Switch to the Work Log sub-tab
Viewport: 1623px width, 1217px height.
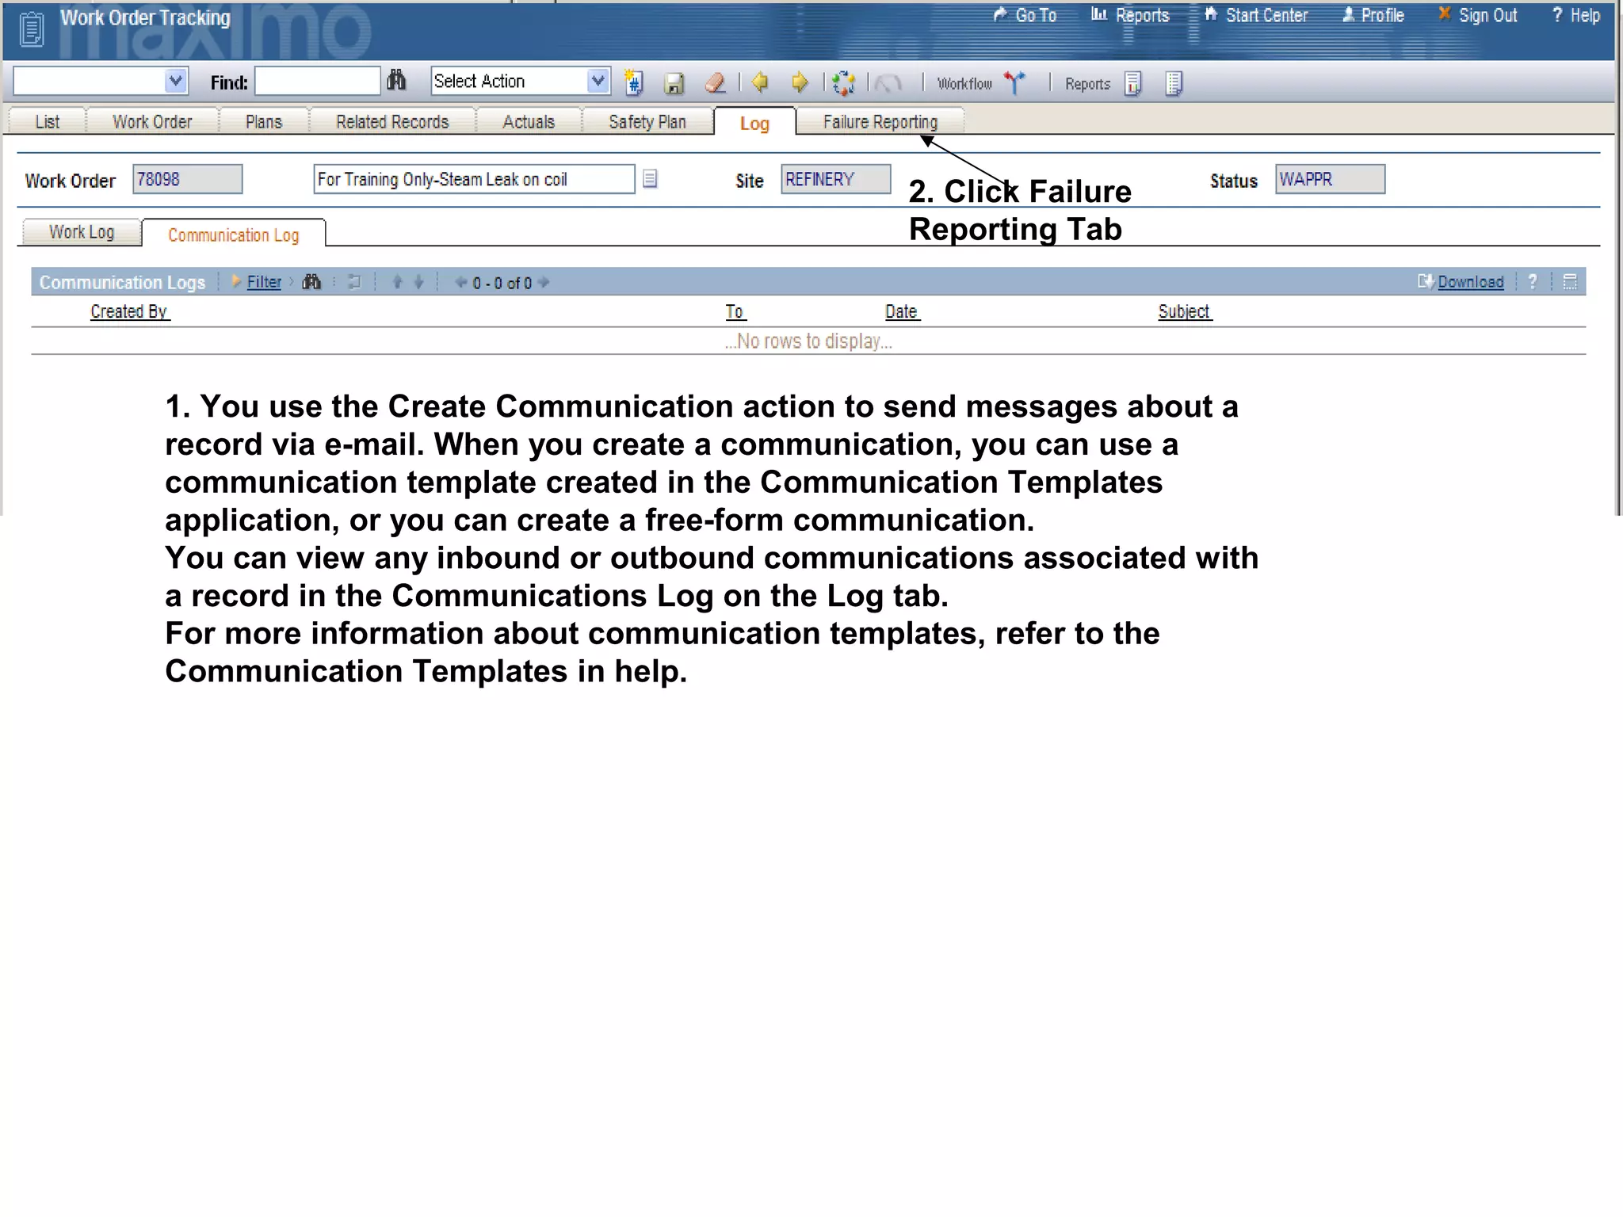point(82,231)
